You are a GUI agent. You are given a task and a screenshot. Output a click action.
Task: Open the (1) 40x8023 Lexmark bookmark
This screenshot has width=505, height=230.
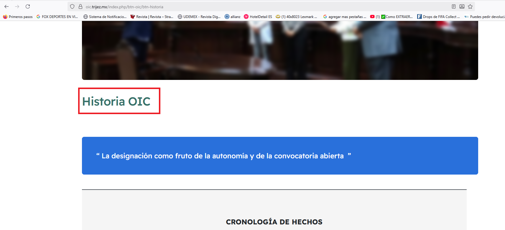[296, 17]
